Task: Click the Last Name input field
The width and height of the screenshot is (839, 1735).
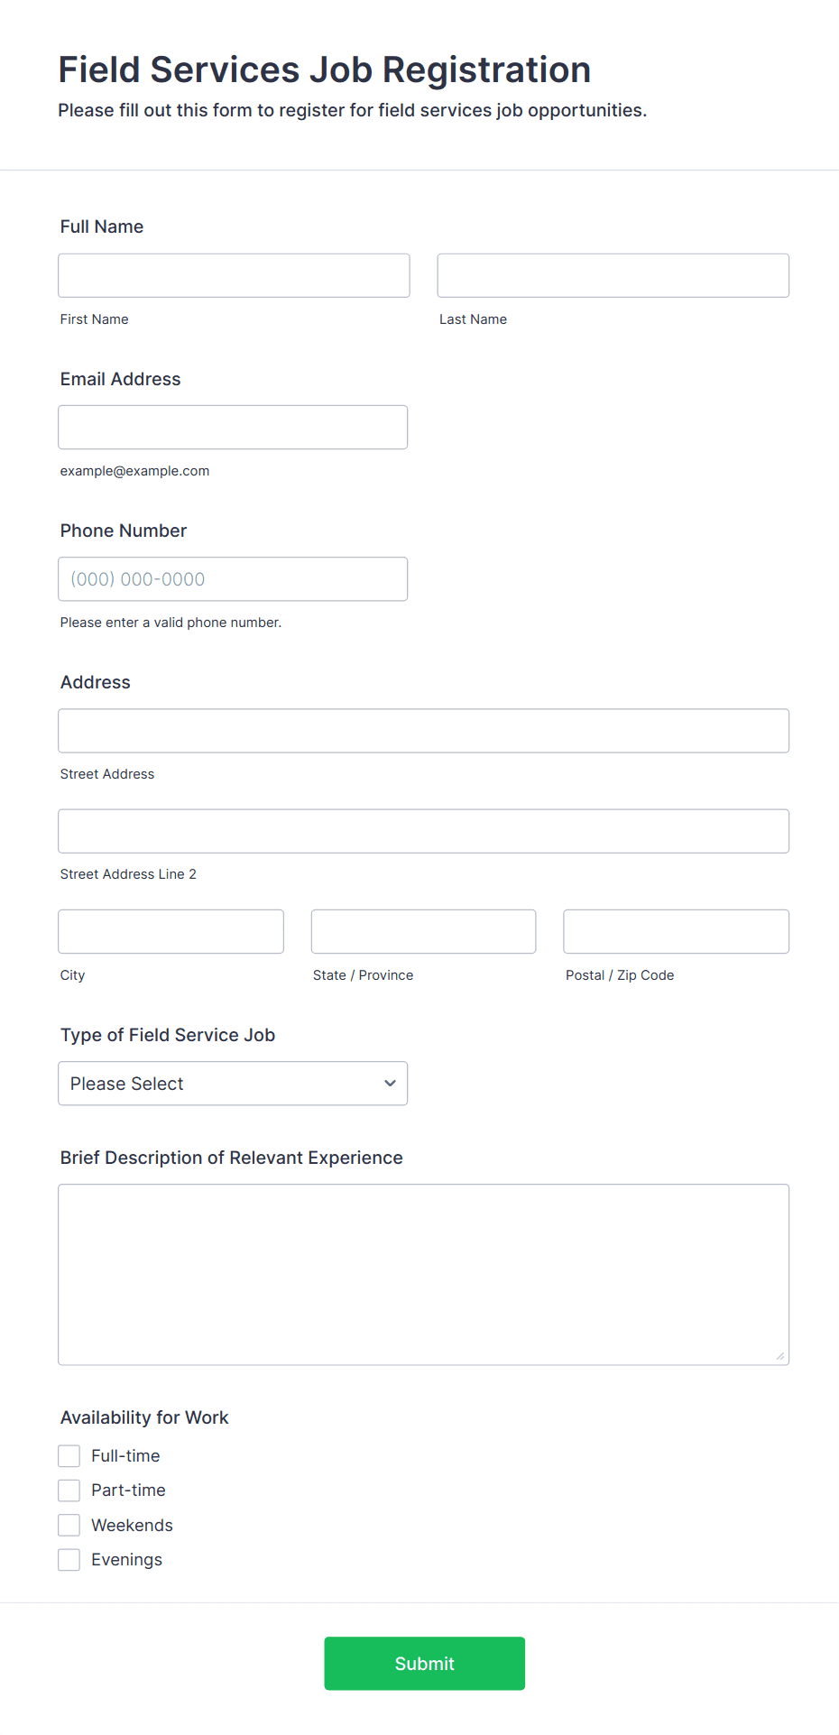Action: [613, 275]
